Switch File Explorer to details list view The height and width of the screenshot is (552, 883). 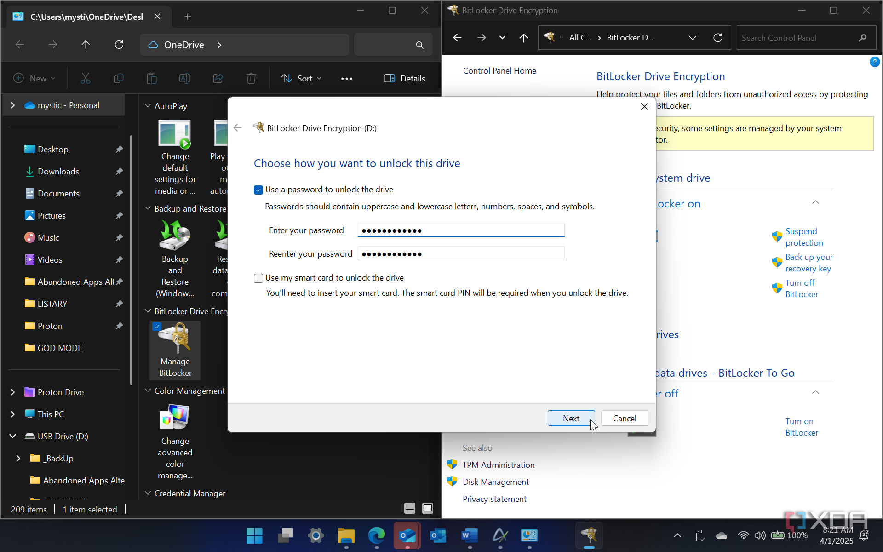point(410,508)
